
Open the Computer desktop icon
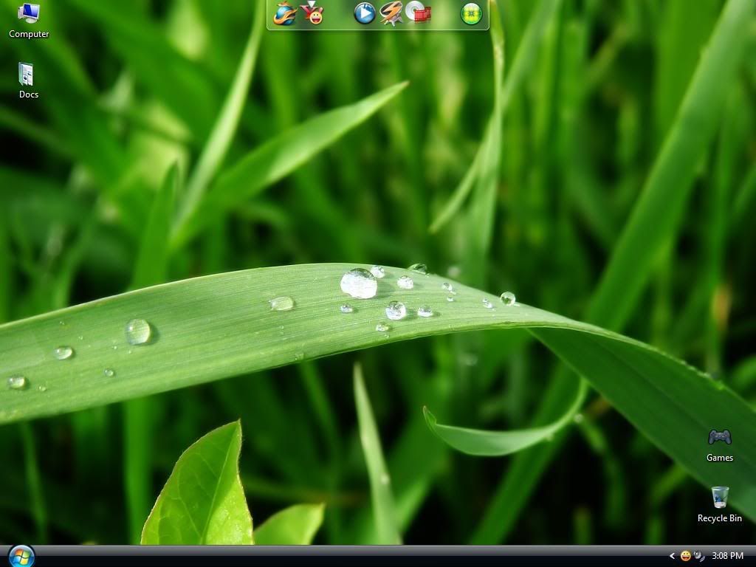[29, 14]
